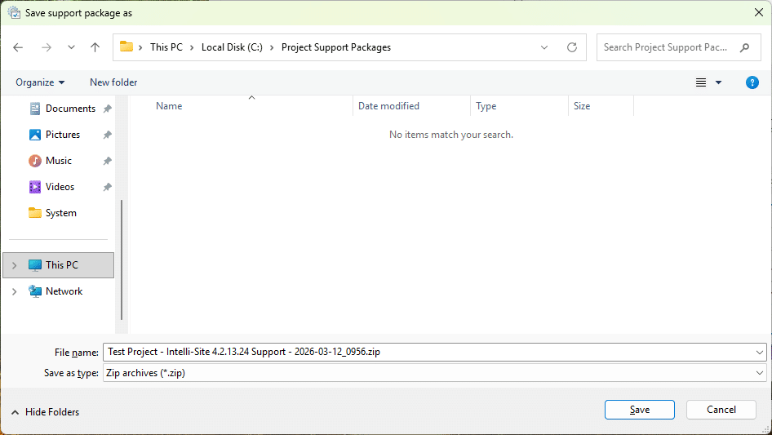
Task: Unpin Documents using its pin icon
Action: 107,109
